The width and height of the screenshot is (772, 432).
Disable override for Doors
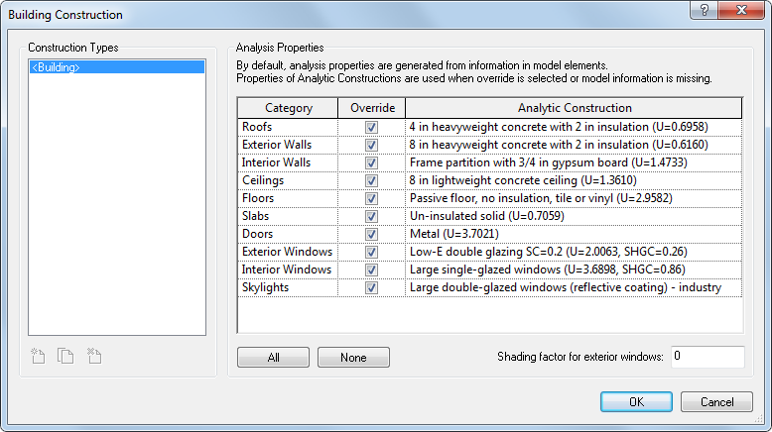coord(371,235)
